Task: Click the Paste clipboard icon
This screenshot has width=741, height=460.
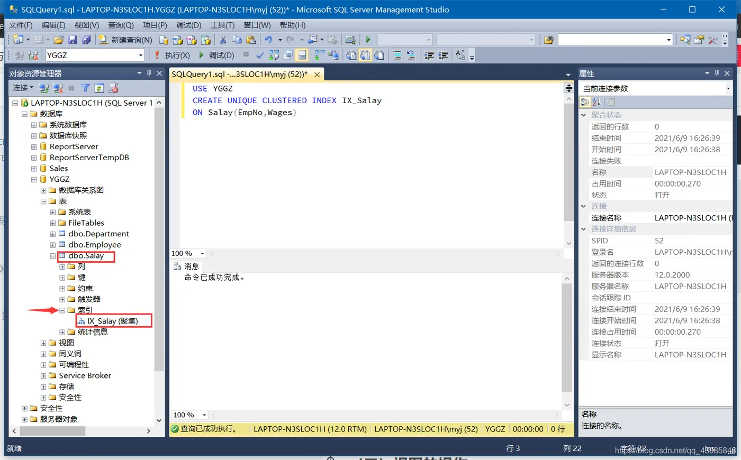Action: pyautogui.click(x=251, y=40)
